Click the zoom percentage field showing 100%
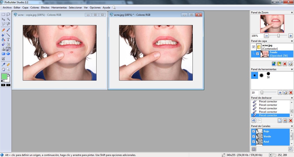Image resolution: width=294 pixels, height=157 pixels. coord(257,36)
